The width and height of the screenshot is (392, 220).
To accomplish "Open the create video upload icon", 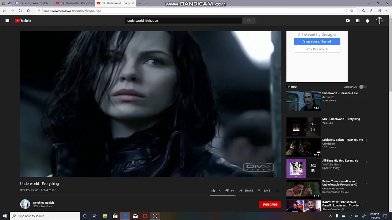I will (348, 21).
